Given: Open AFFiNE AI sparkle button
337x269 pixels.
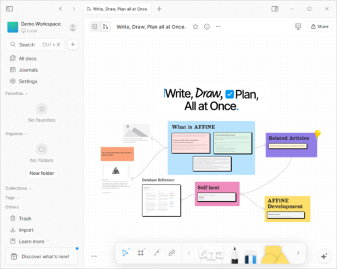Looking at the screenshot, I should tap(324, 256).
